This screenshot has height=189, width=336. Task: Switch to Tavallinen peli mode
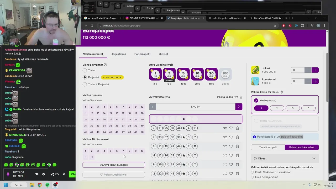[268, 147]
